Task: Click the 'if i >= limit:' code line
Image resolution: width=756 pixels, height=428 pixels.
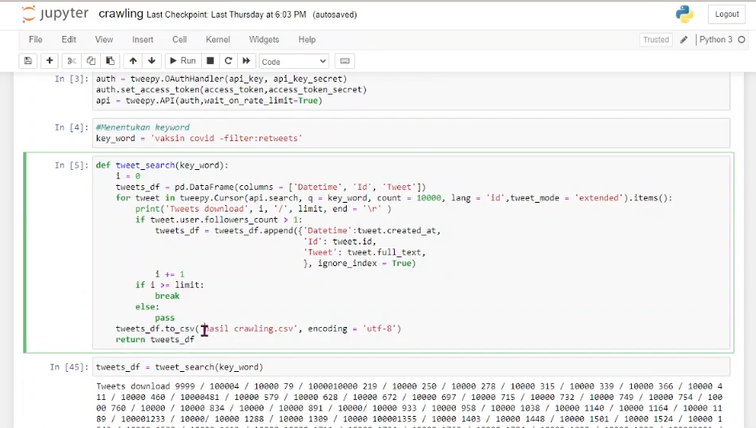Action: click(x=170, y=285)
